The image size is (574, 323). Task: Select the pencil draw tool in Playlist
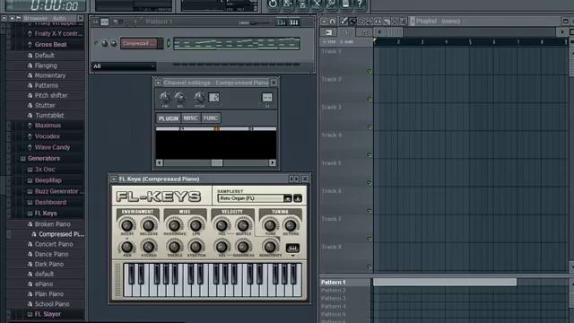(x=344, y=22)
